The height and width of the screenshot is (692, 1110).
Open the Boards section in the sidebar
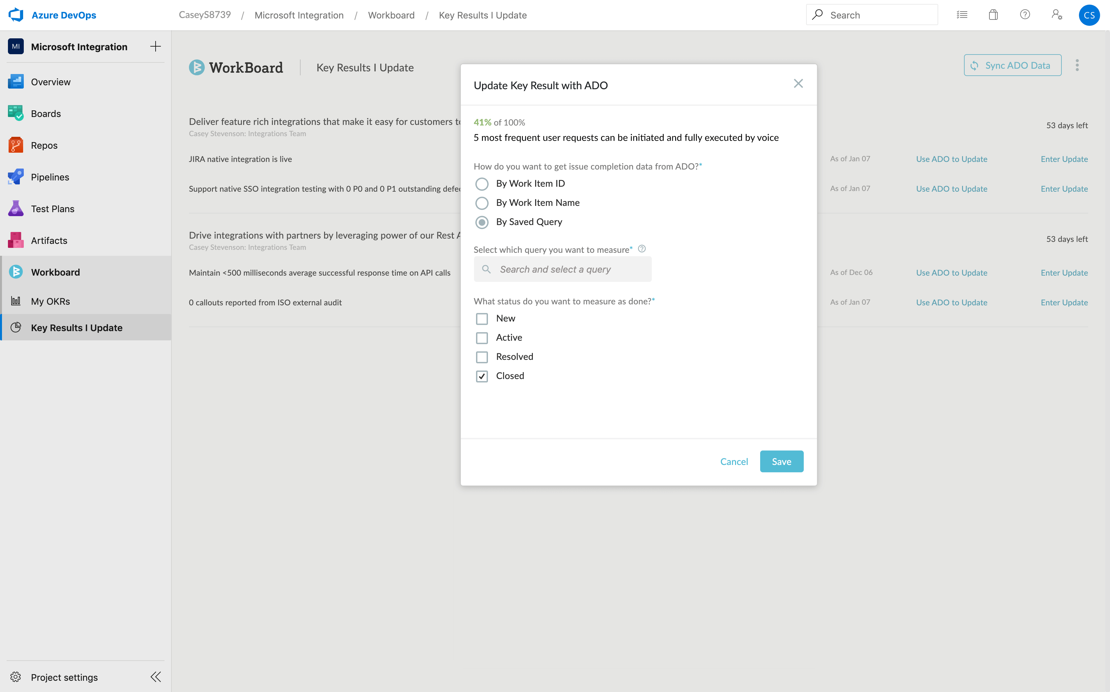[46, 113]
